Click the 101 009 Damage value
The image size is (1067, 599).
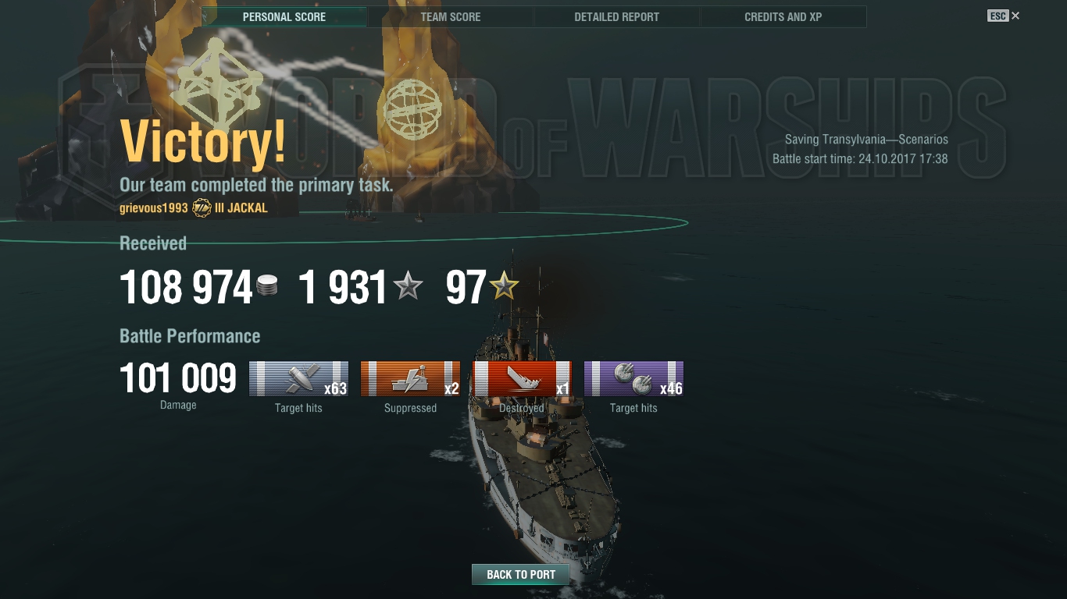pyautogui.click(x=178, y=378)
